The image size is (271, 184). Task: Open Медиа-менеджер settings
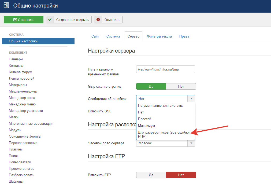[23, 91]
